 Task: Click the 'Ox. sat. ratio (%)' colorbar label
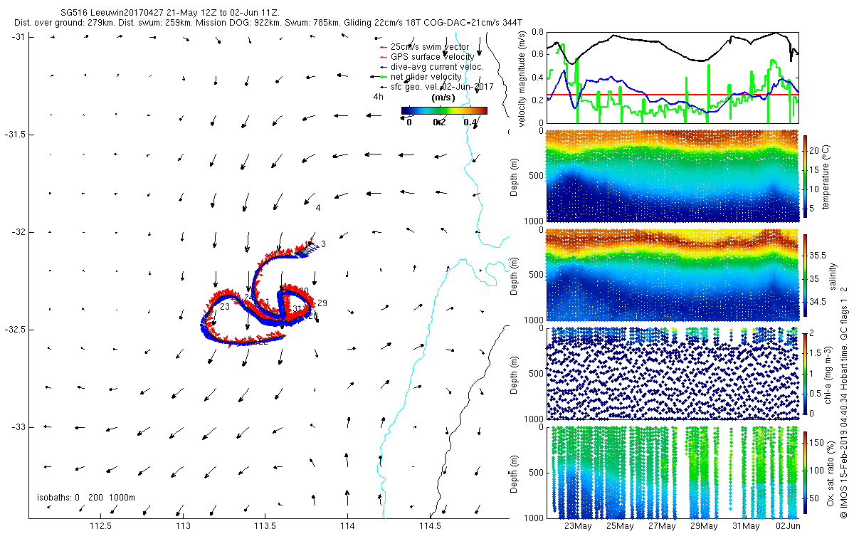831,472
